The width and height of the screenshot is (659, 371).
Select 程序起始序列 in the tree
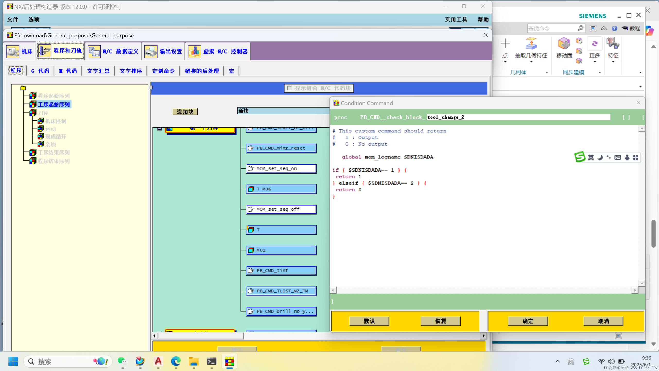(54, 96)
